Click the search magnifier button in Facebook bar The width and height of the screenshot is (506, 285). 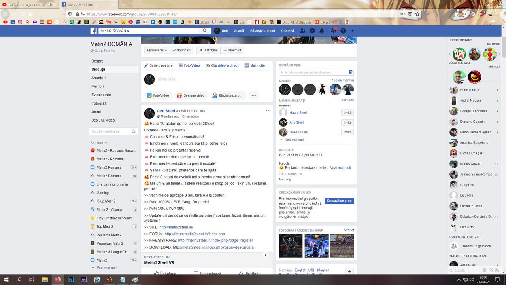(x=205, y=31)
